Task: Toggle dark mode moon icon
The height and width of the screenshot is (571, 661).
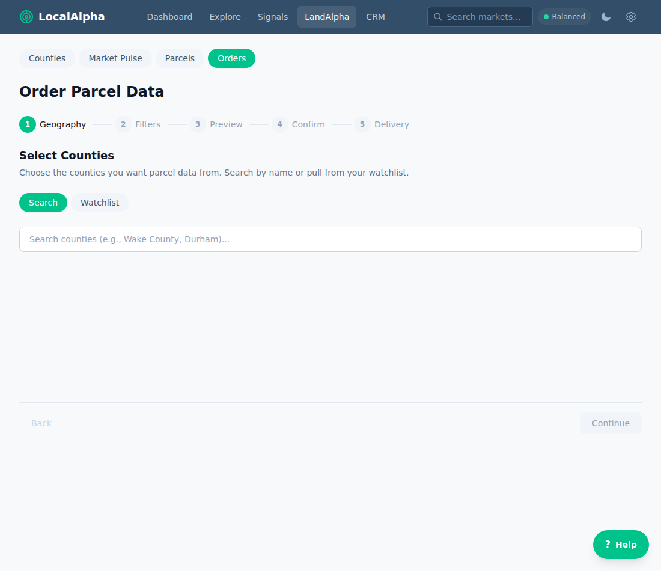Action: click(606, 17)
